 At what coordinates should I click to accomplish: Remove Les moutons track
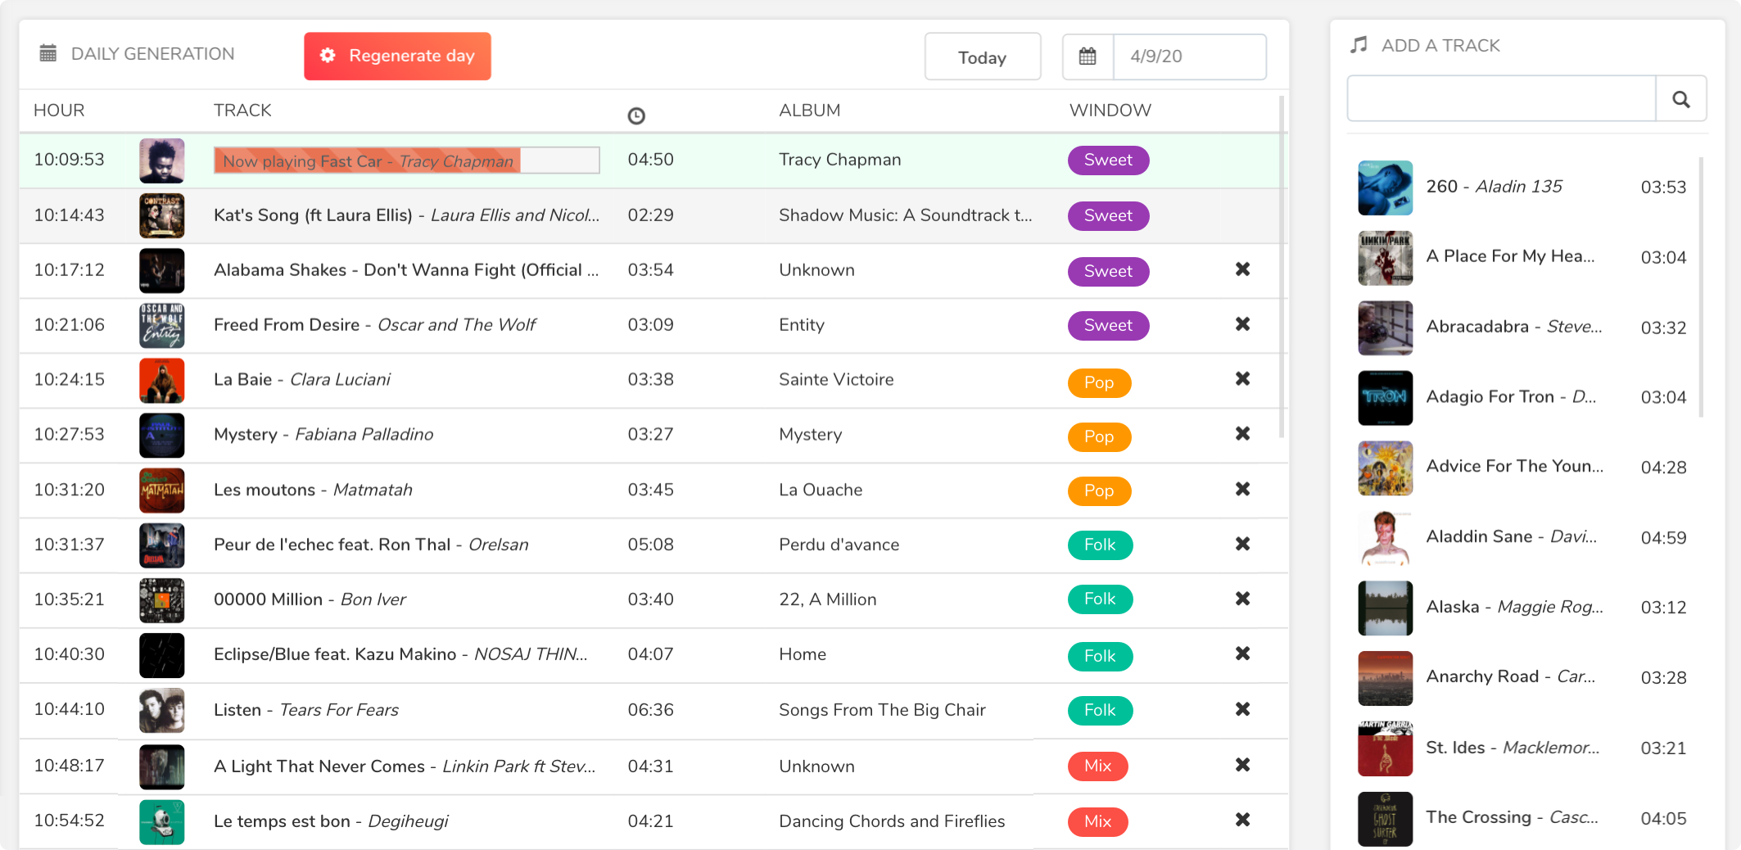click(1242, 489)
